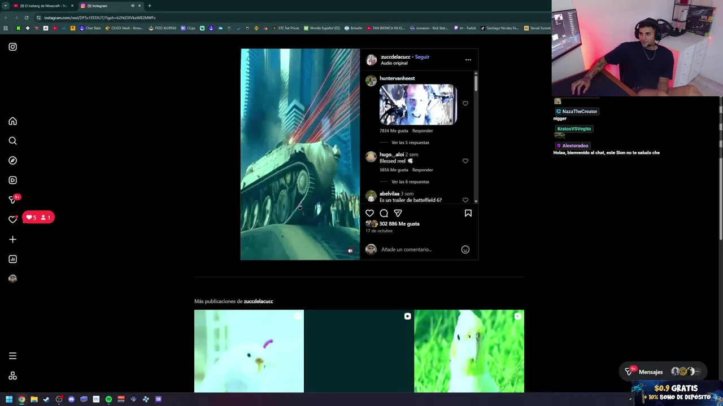Screen dimensions: 723x406
Task: Click the comment bubble icon under reel
Action: click(x=384, y=213)
